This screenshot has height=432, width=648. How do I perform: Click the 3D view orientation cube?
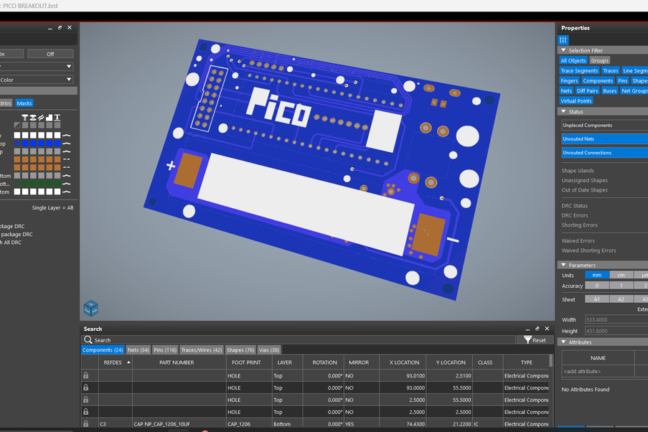point(91,308)
